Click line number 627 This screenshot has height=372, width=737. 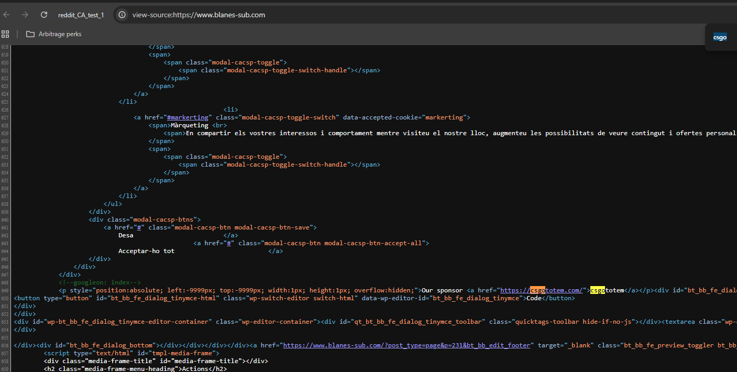[x=5, y=117]
